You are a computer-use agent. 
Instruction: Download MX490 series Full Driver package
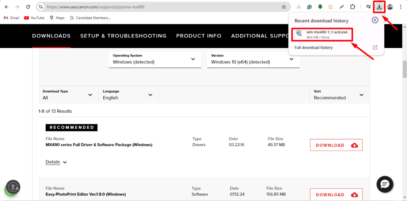click(336, 145)
